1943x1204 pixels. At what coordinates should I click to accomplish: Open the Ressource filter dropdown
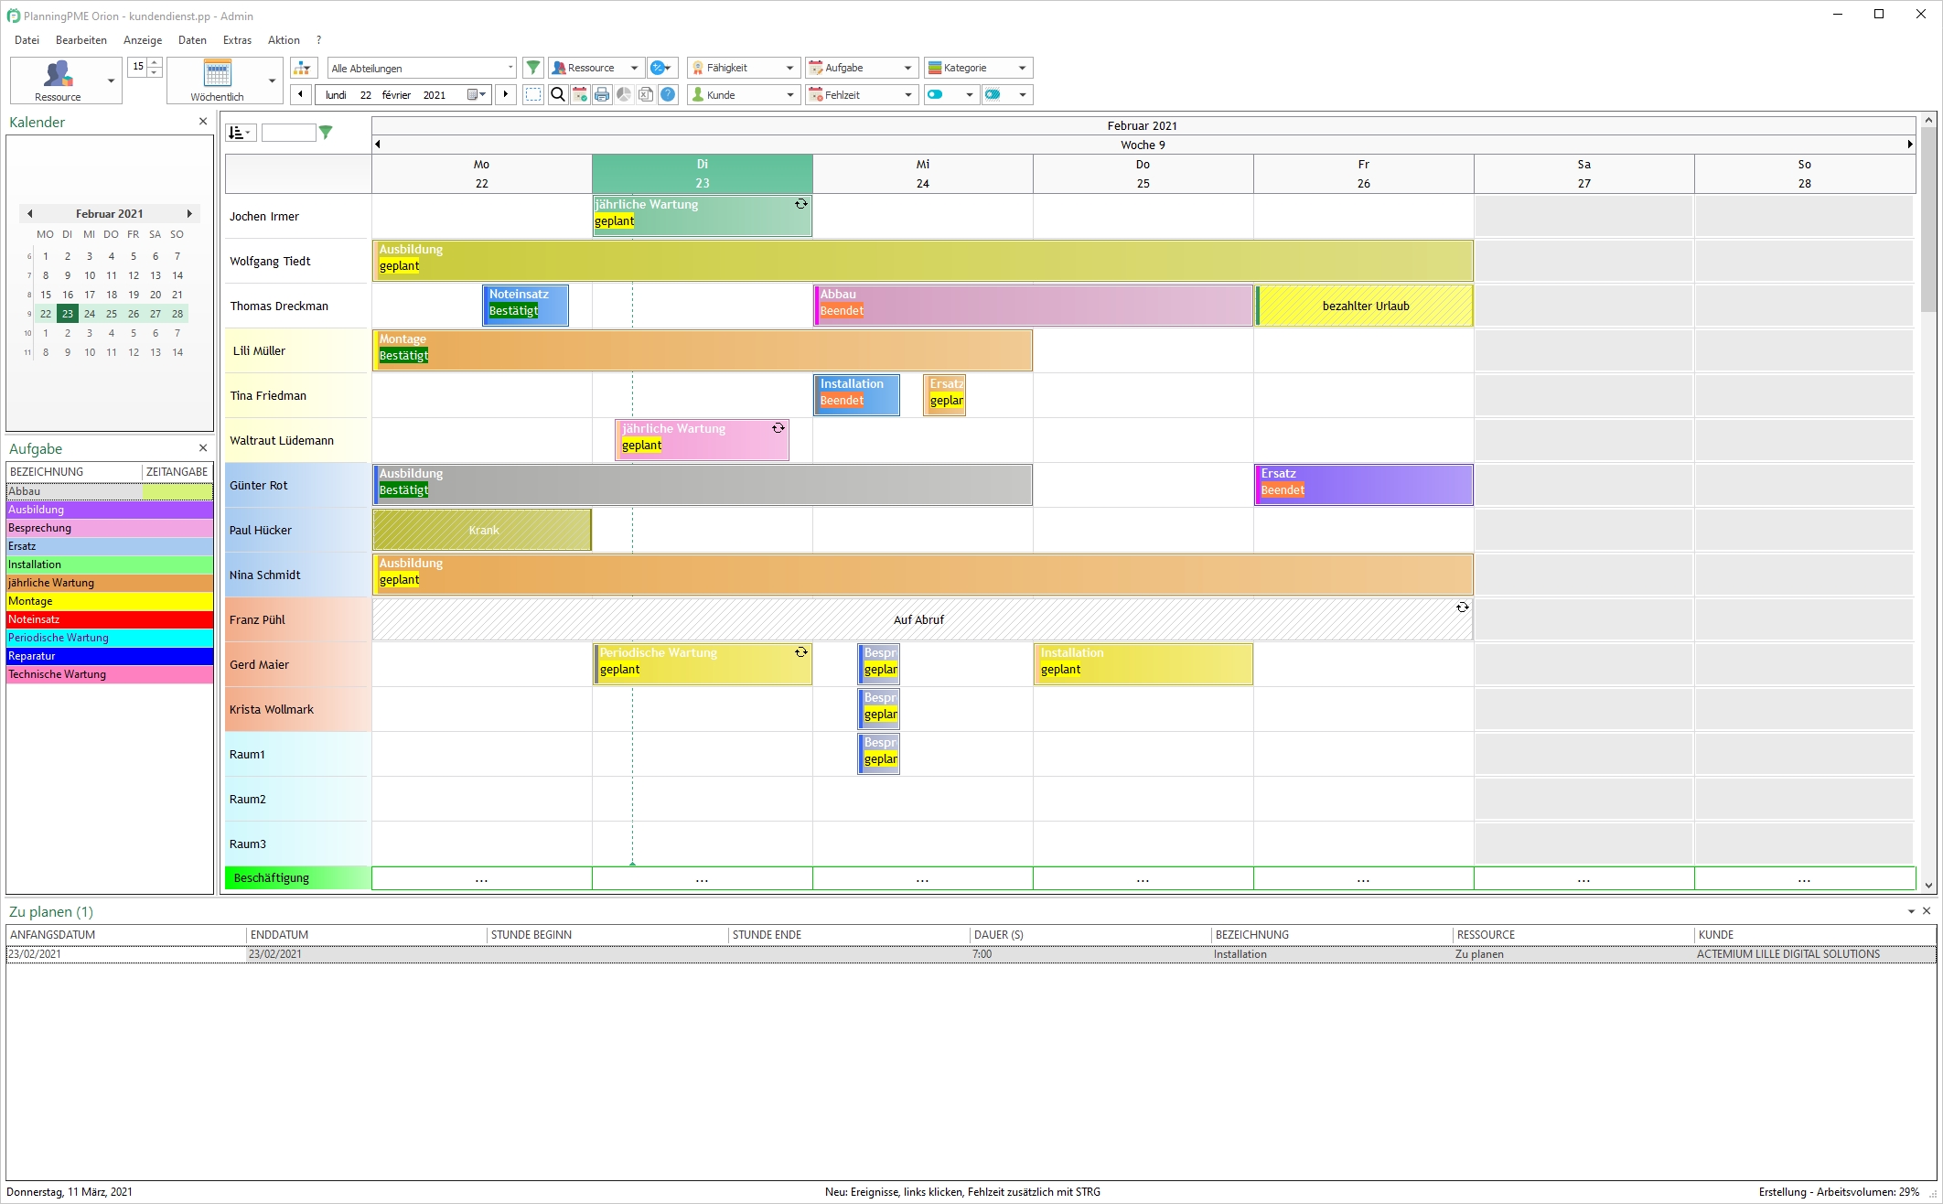596,68
